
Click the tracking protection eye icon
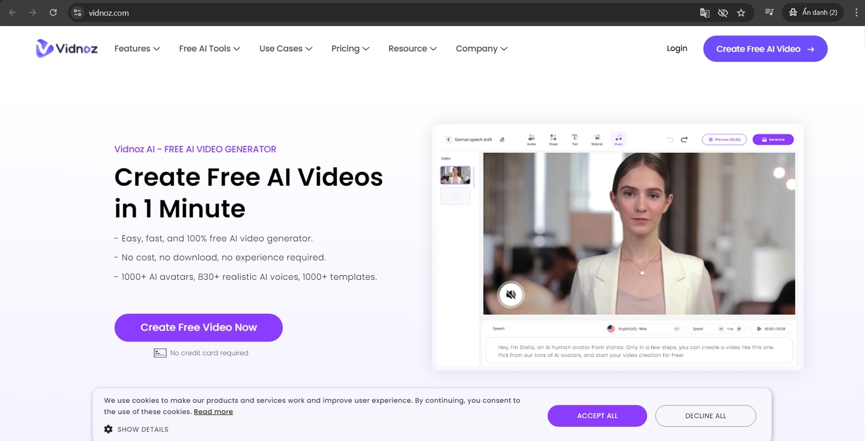(723, 13)
